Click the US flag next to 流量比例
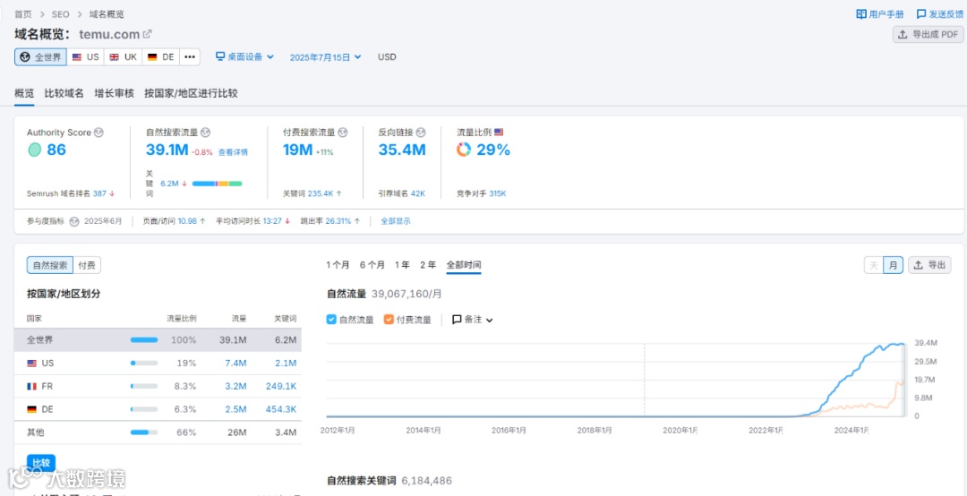 click(x=499, y=132)
